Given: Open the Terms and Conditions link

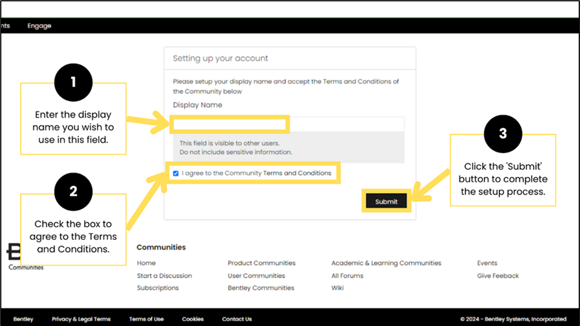Looking at the screenshot, I should [297, 173].
